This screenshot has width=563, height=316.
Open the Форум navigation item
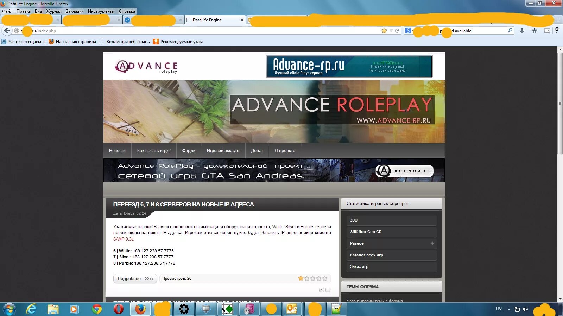[189, 151]
